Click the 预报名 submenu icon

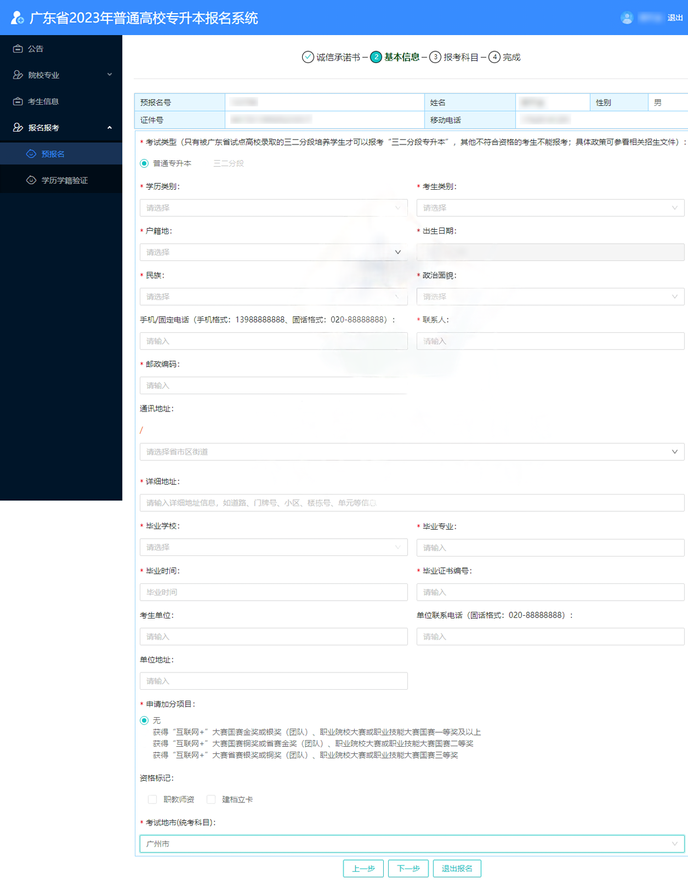point(31,154)
